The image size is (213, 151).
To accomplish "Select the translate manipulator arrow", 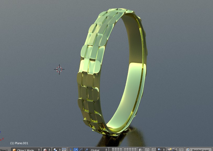I will [76, 150].
